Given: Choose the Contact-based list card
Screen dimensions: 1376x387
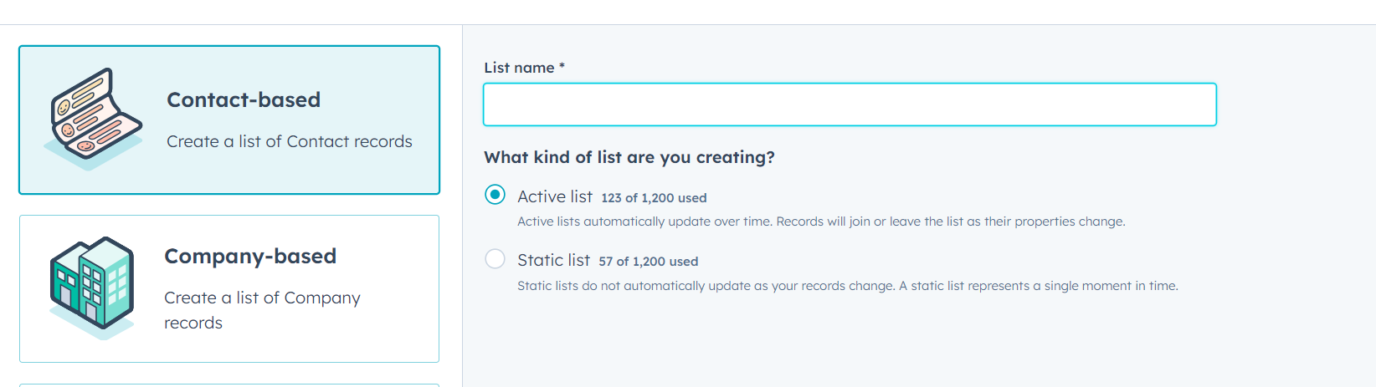Looking at the screenshot, I should coord(229,120).
